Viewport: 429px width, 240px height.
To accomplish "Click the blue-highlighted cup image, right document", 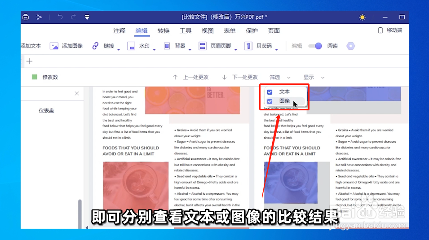I will click(x=291, y=183).
